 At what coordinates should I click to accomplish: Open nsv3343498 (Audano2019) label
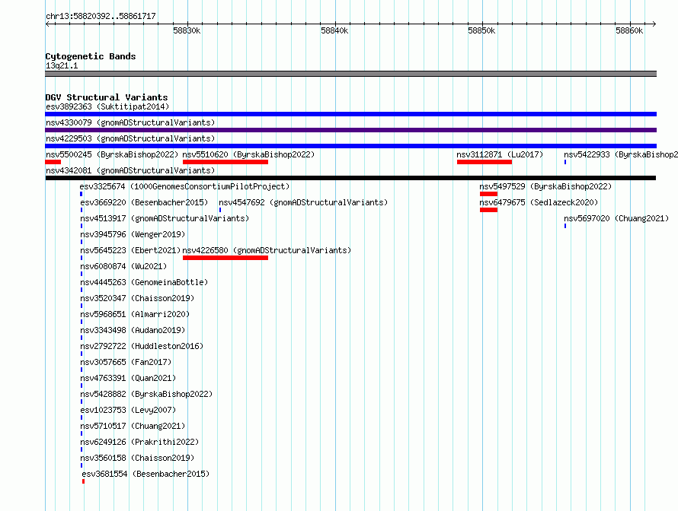133,330
